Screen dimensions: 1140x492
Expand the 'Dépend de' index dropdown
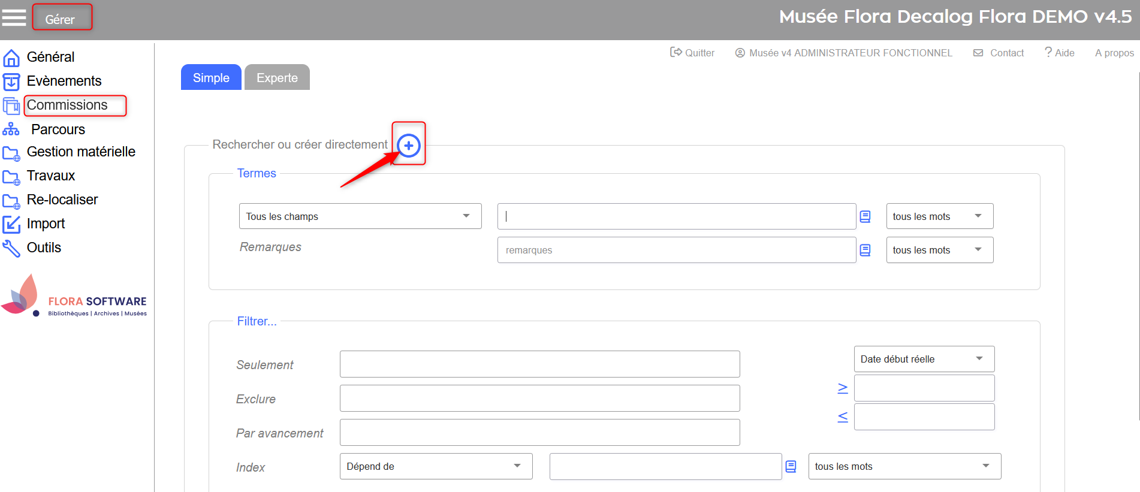(435, 466)
